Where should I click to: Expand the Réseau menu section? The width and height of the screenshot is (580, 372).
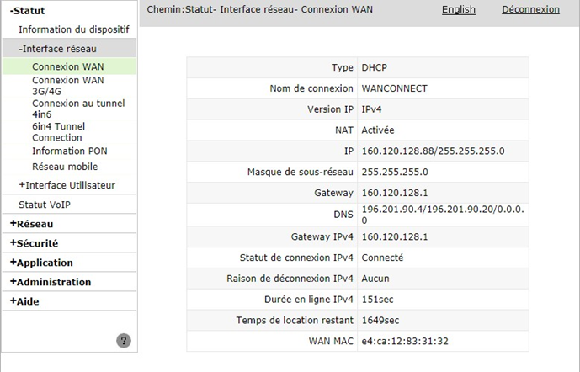pos(32,224)
